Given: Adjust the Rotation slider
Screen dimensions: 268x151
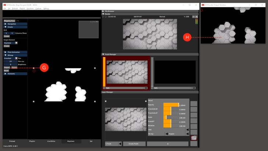Looking at the screenshot, I should (x=171, y=126).
